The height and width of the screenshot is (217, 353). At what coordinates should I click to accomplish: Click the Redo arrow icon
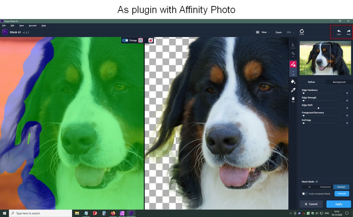(348, 31)
